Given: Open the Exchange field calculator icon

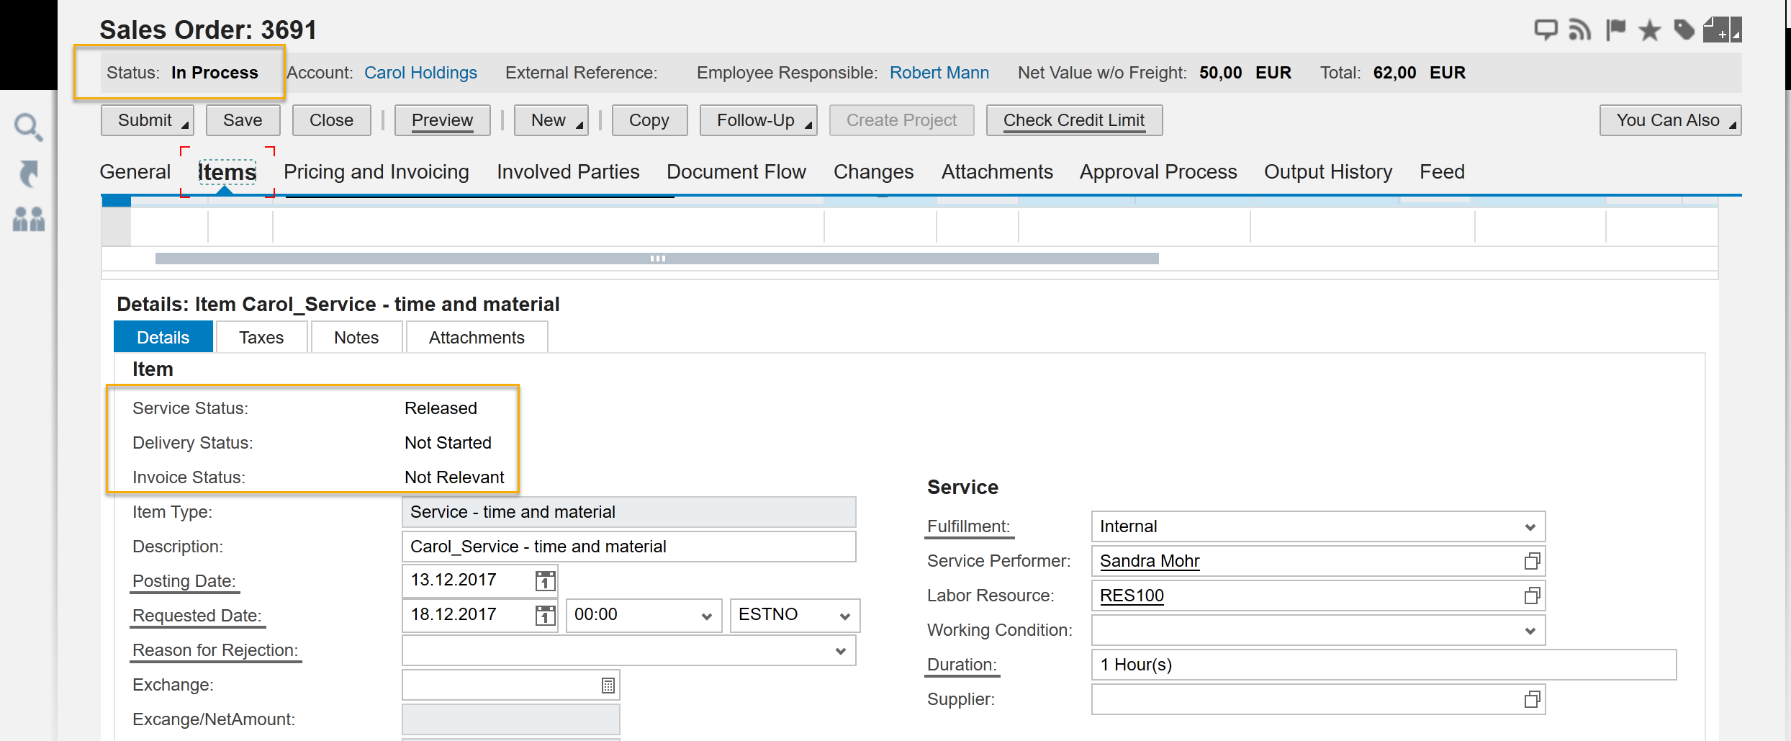Looking at the screenshot, I should (x=608, y=686).
